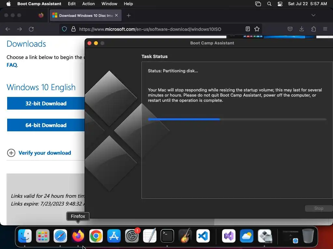Open Stage Manager icon in menu bar

258,4
